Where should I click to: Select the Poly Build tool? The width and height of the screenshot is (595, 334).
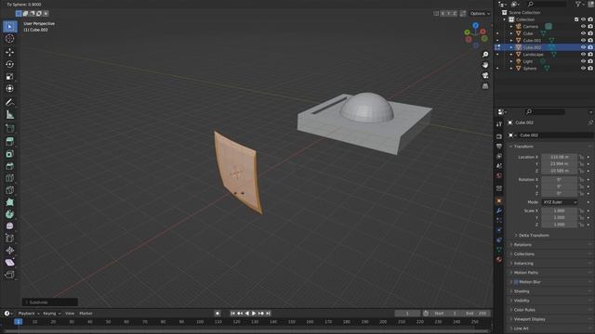(x=10, y=202)
